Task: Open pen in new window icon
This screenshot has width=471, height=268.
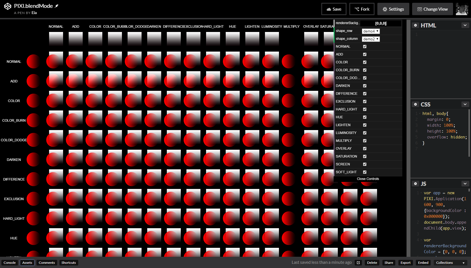Action: [358, 263]
